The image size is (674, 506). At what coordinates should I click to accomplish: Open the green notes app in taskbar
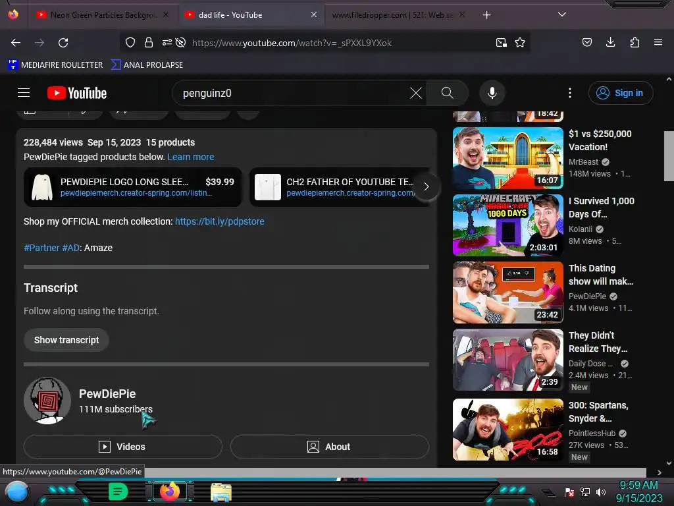click(118, 492)
